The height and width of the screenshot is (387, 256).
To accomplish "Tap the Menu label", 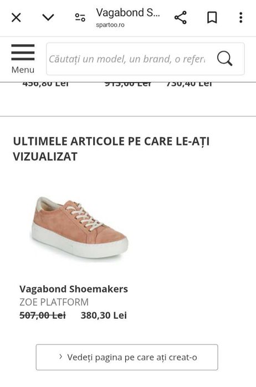I will click(x=23, y=70).
